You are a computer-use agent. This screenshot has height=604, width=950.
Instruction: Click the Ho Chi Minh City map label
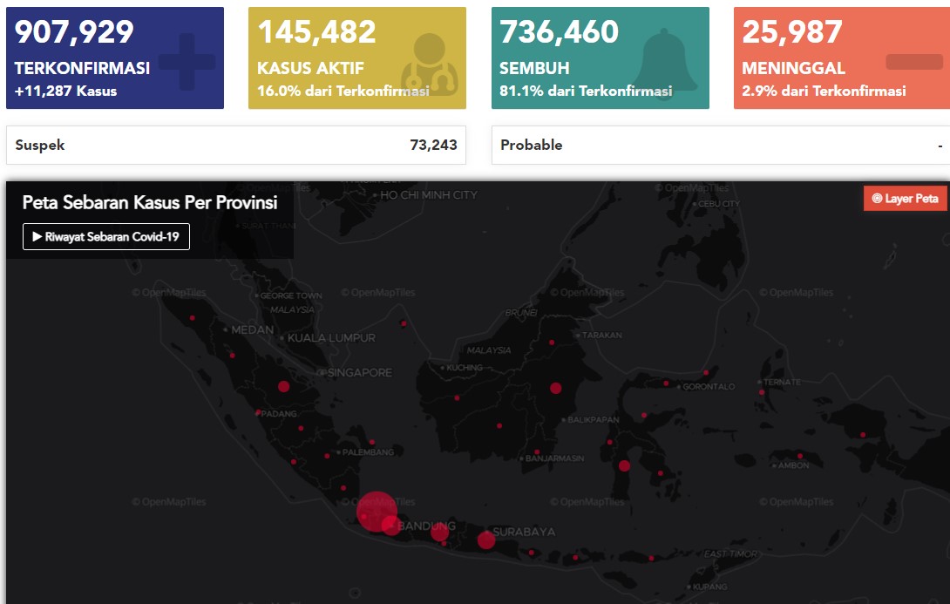[429, 195]
